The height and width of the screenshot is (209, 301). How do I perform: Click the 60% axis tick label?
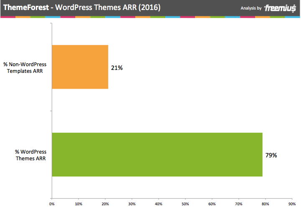coord(212,204)
